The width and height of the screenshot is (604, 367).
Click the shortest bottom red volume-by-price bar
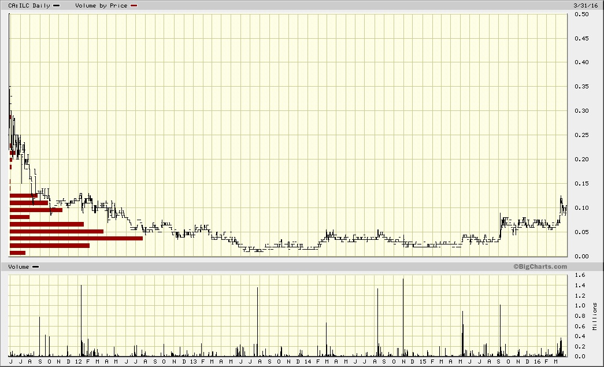17,253
